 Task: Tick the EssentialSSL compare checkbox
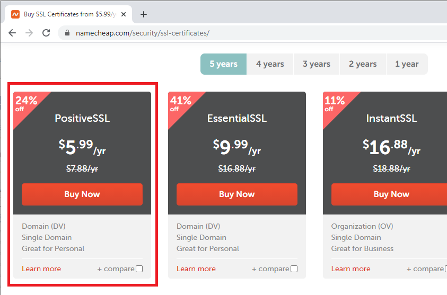point(294,269)
